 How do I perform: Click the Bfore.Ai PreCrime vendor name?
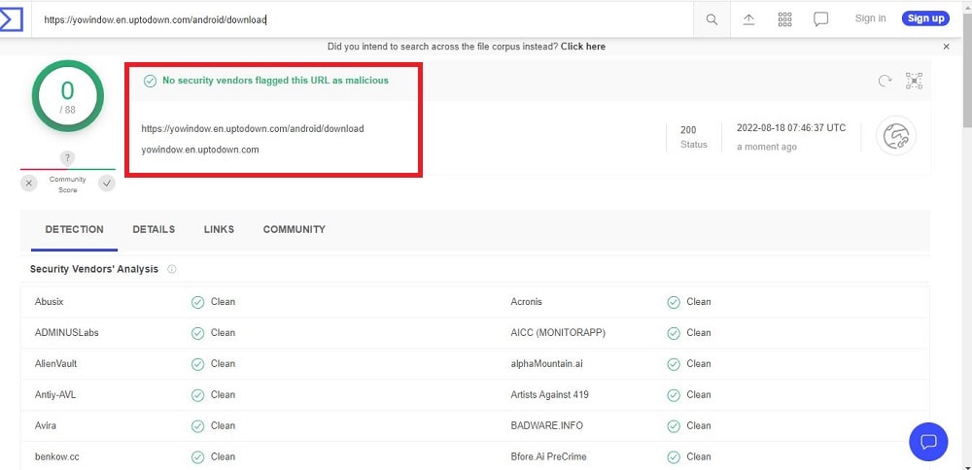click(x=548, y=457)
